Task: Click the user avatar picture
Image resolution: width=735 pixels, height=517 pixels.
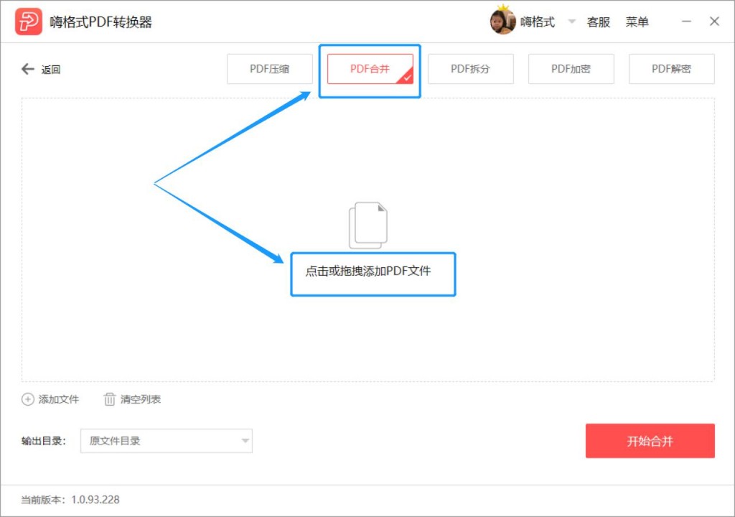Action: pyautogui.click(x=502, y=22)
